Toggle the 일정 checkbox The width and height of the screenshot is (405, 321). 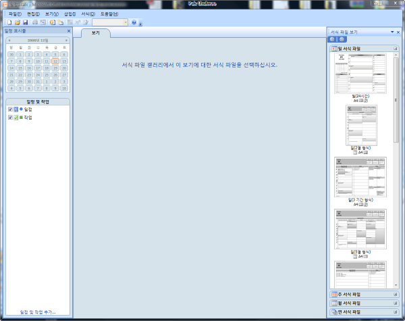10,109
